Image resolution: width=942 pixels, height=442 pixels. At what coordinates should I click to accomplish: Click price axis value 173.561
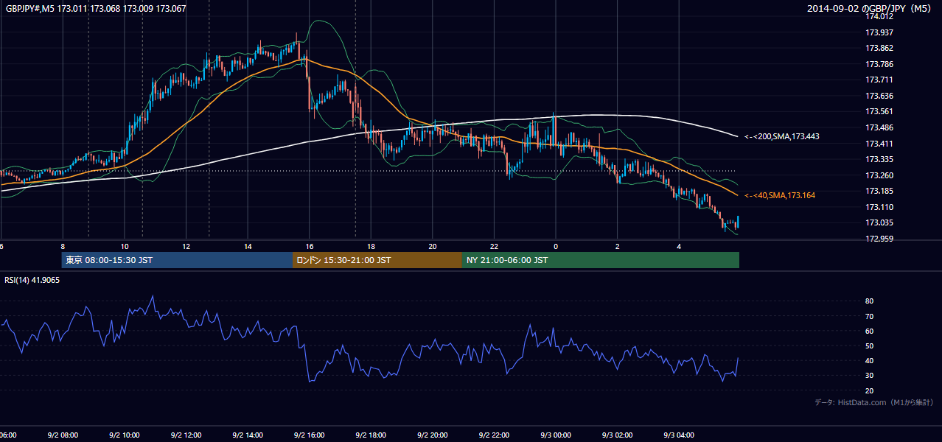click(879, 111)
